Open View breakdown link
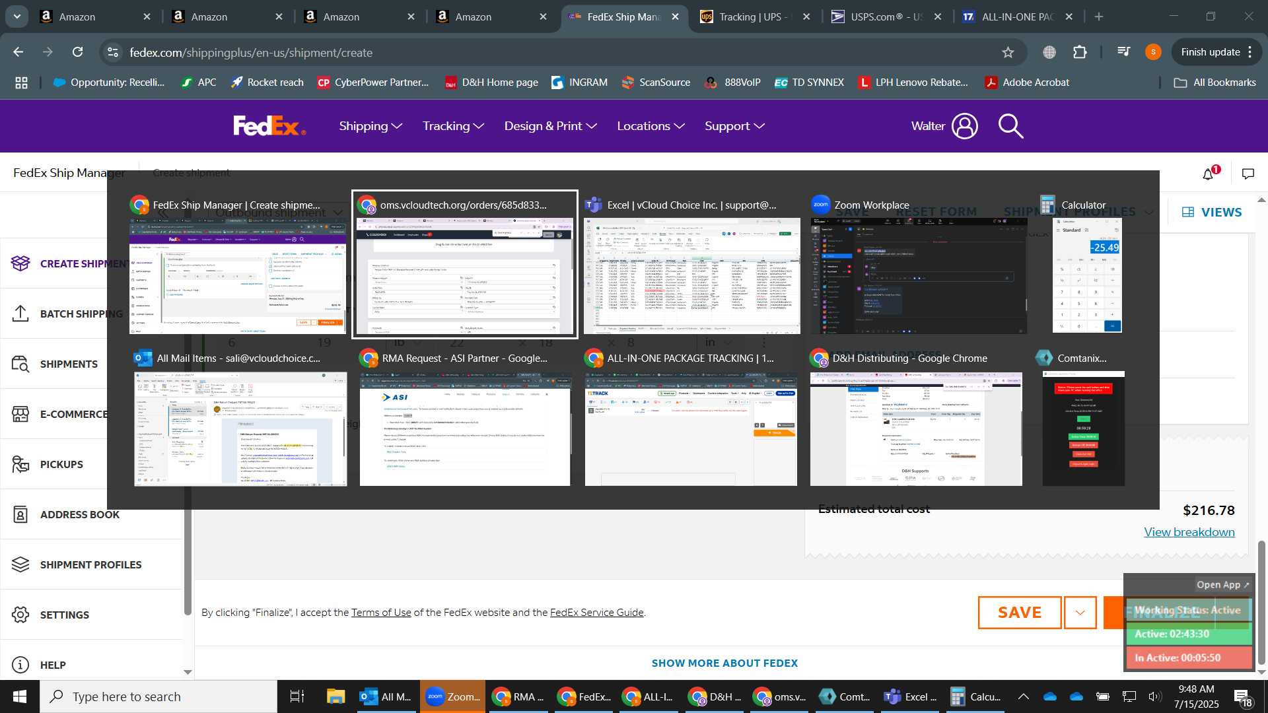 coord(1189,532)
